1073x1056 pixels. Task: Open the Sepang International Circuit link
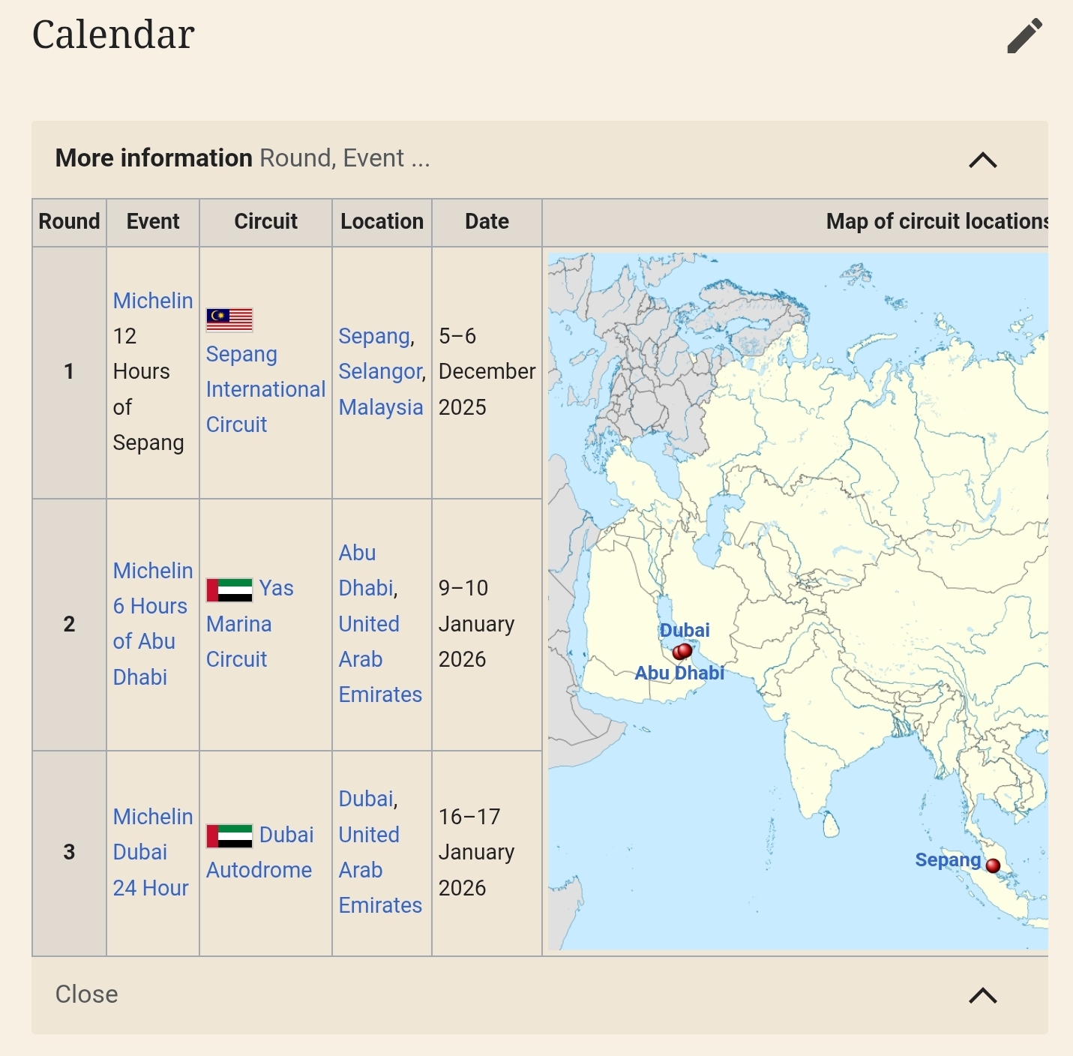coord(265,389)
